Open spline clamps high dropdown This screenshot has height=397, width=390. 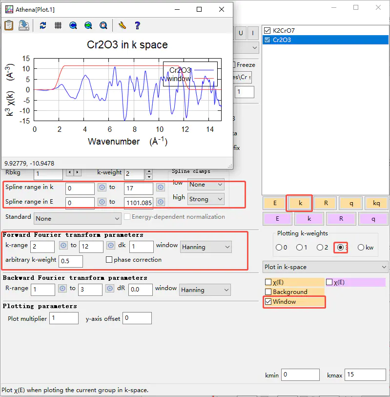(x=206, y=199)
